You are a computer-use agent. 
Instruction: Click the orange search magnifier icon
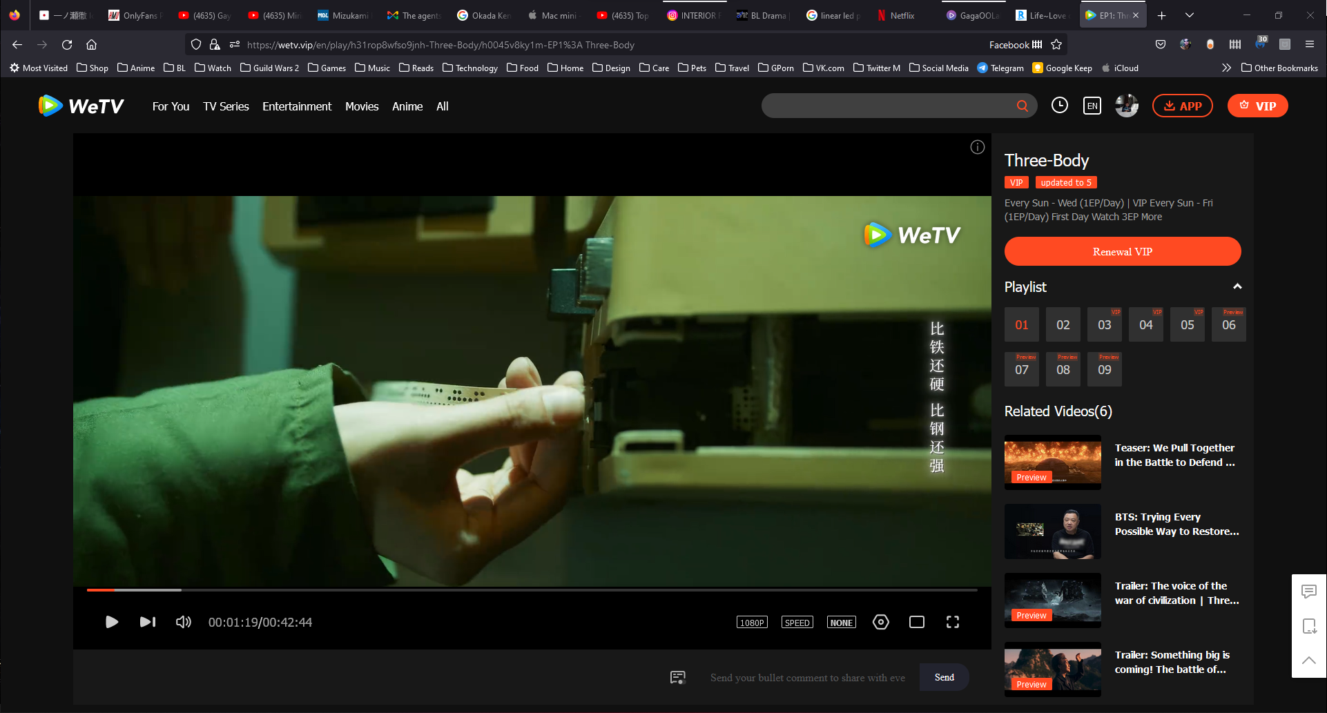[1022, 106]
